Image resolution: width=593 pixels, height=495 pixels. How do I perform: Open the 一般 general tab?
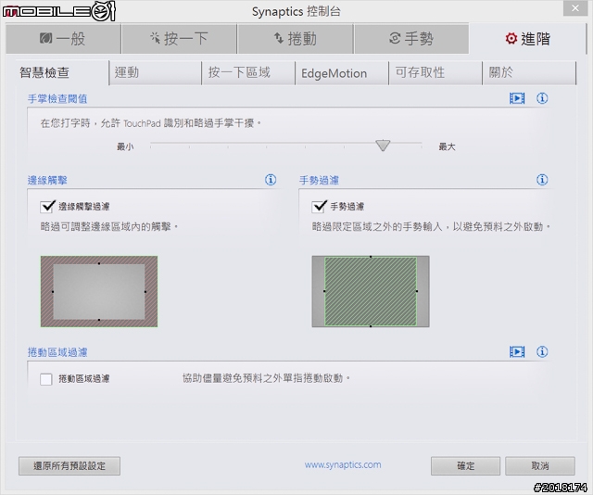click(x=63, y=39)
